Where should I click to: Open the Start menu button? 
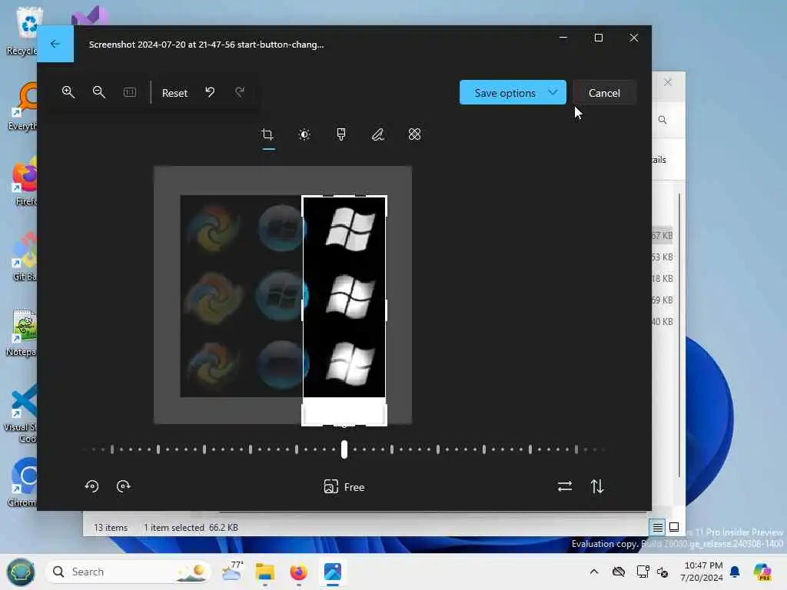21,572
